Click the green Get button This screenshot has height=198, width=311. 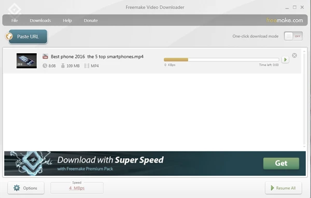coord(281,163)
